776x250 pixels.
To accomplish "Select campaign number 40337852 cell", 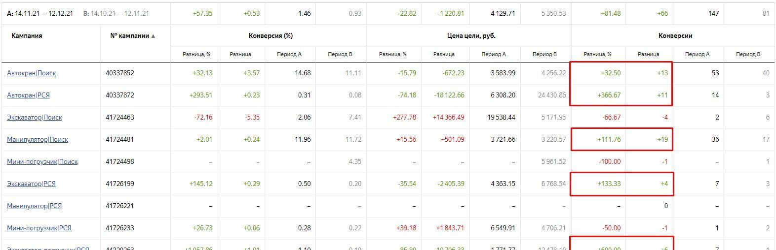I will [120, 73].
